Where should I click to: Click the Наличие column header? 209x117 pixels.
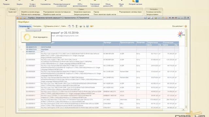coord(141,44)
